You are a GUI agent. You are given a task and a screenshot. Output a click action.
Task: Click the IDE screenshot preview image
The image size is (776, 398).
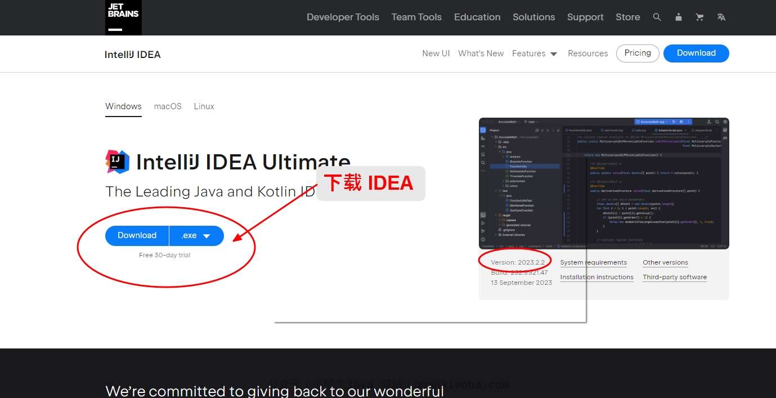point(604,183)
